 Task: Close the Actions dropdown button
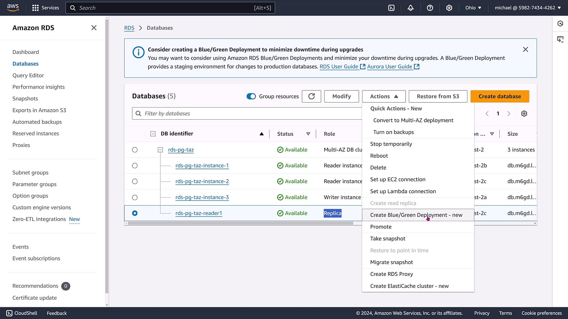pyautogui.click(x=383, y=96)
